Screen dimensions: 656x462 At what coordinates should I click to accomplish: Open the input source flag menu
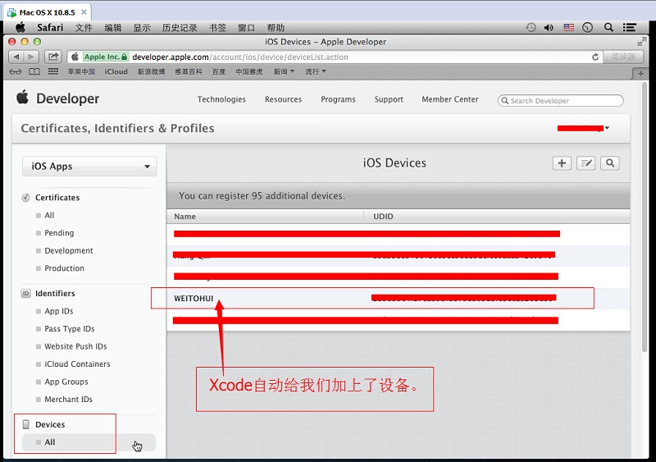point(568,28)
